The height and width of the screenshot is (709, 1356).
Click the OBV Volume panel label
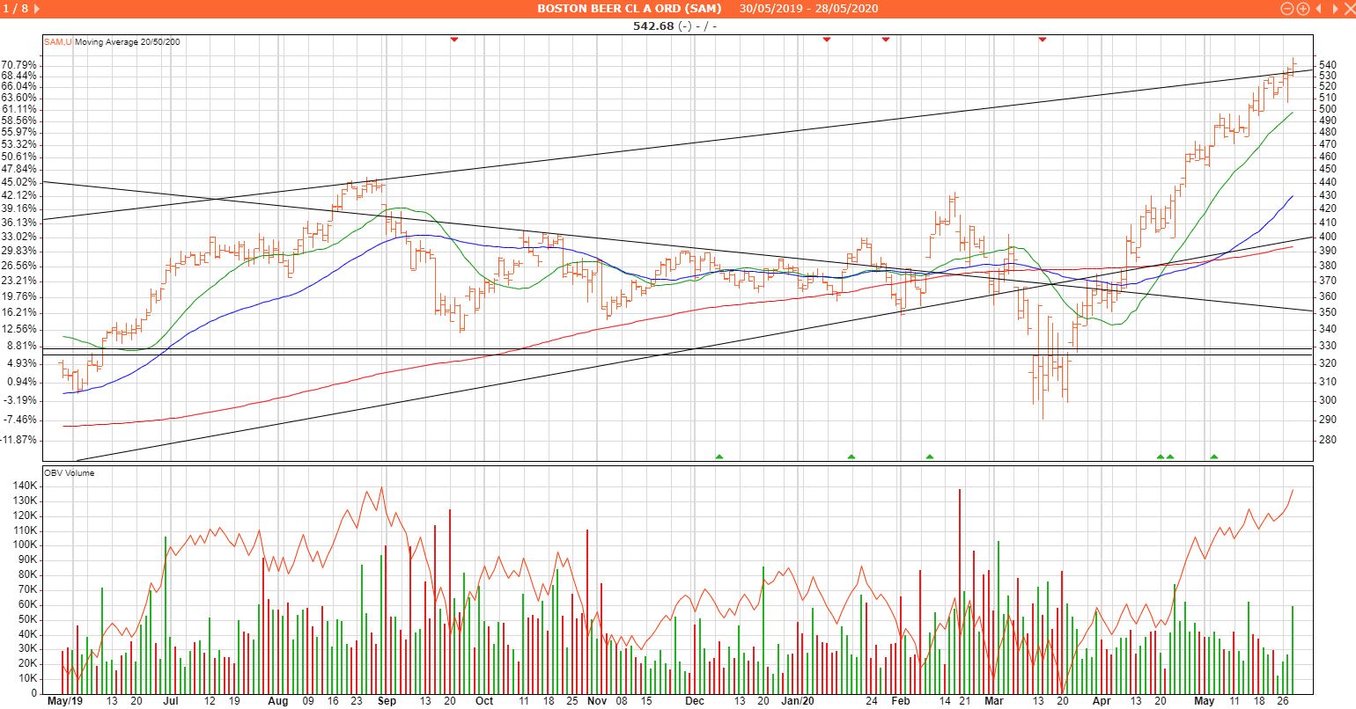[x=69, y=473]
